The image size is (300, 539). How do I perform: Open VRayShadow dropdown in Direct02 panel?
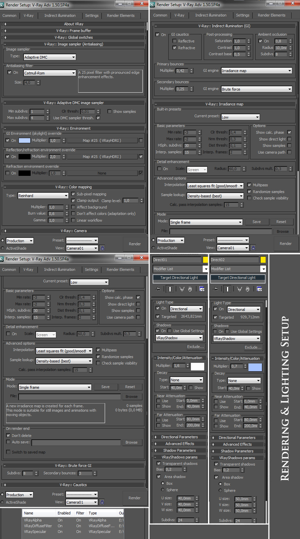tap(237, 339)
